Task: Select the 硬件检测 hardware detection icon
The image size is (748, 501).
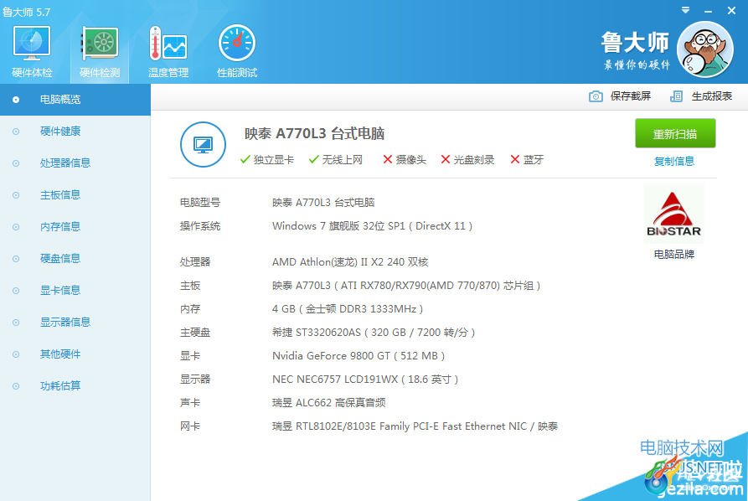Action: point(100,52)
